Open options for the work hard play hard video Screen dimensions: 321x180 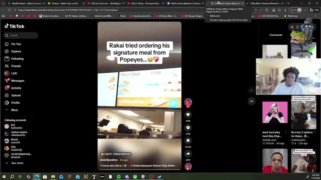coord(286,132)
